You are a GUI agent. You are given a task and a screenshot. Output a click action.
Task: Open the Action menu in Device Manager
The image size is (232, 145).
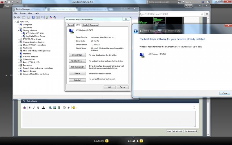[23, 13]
